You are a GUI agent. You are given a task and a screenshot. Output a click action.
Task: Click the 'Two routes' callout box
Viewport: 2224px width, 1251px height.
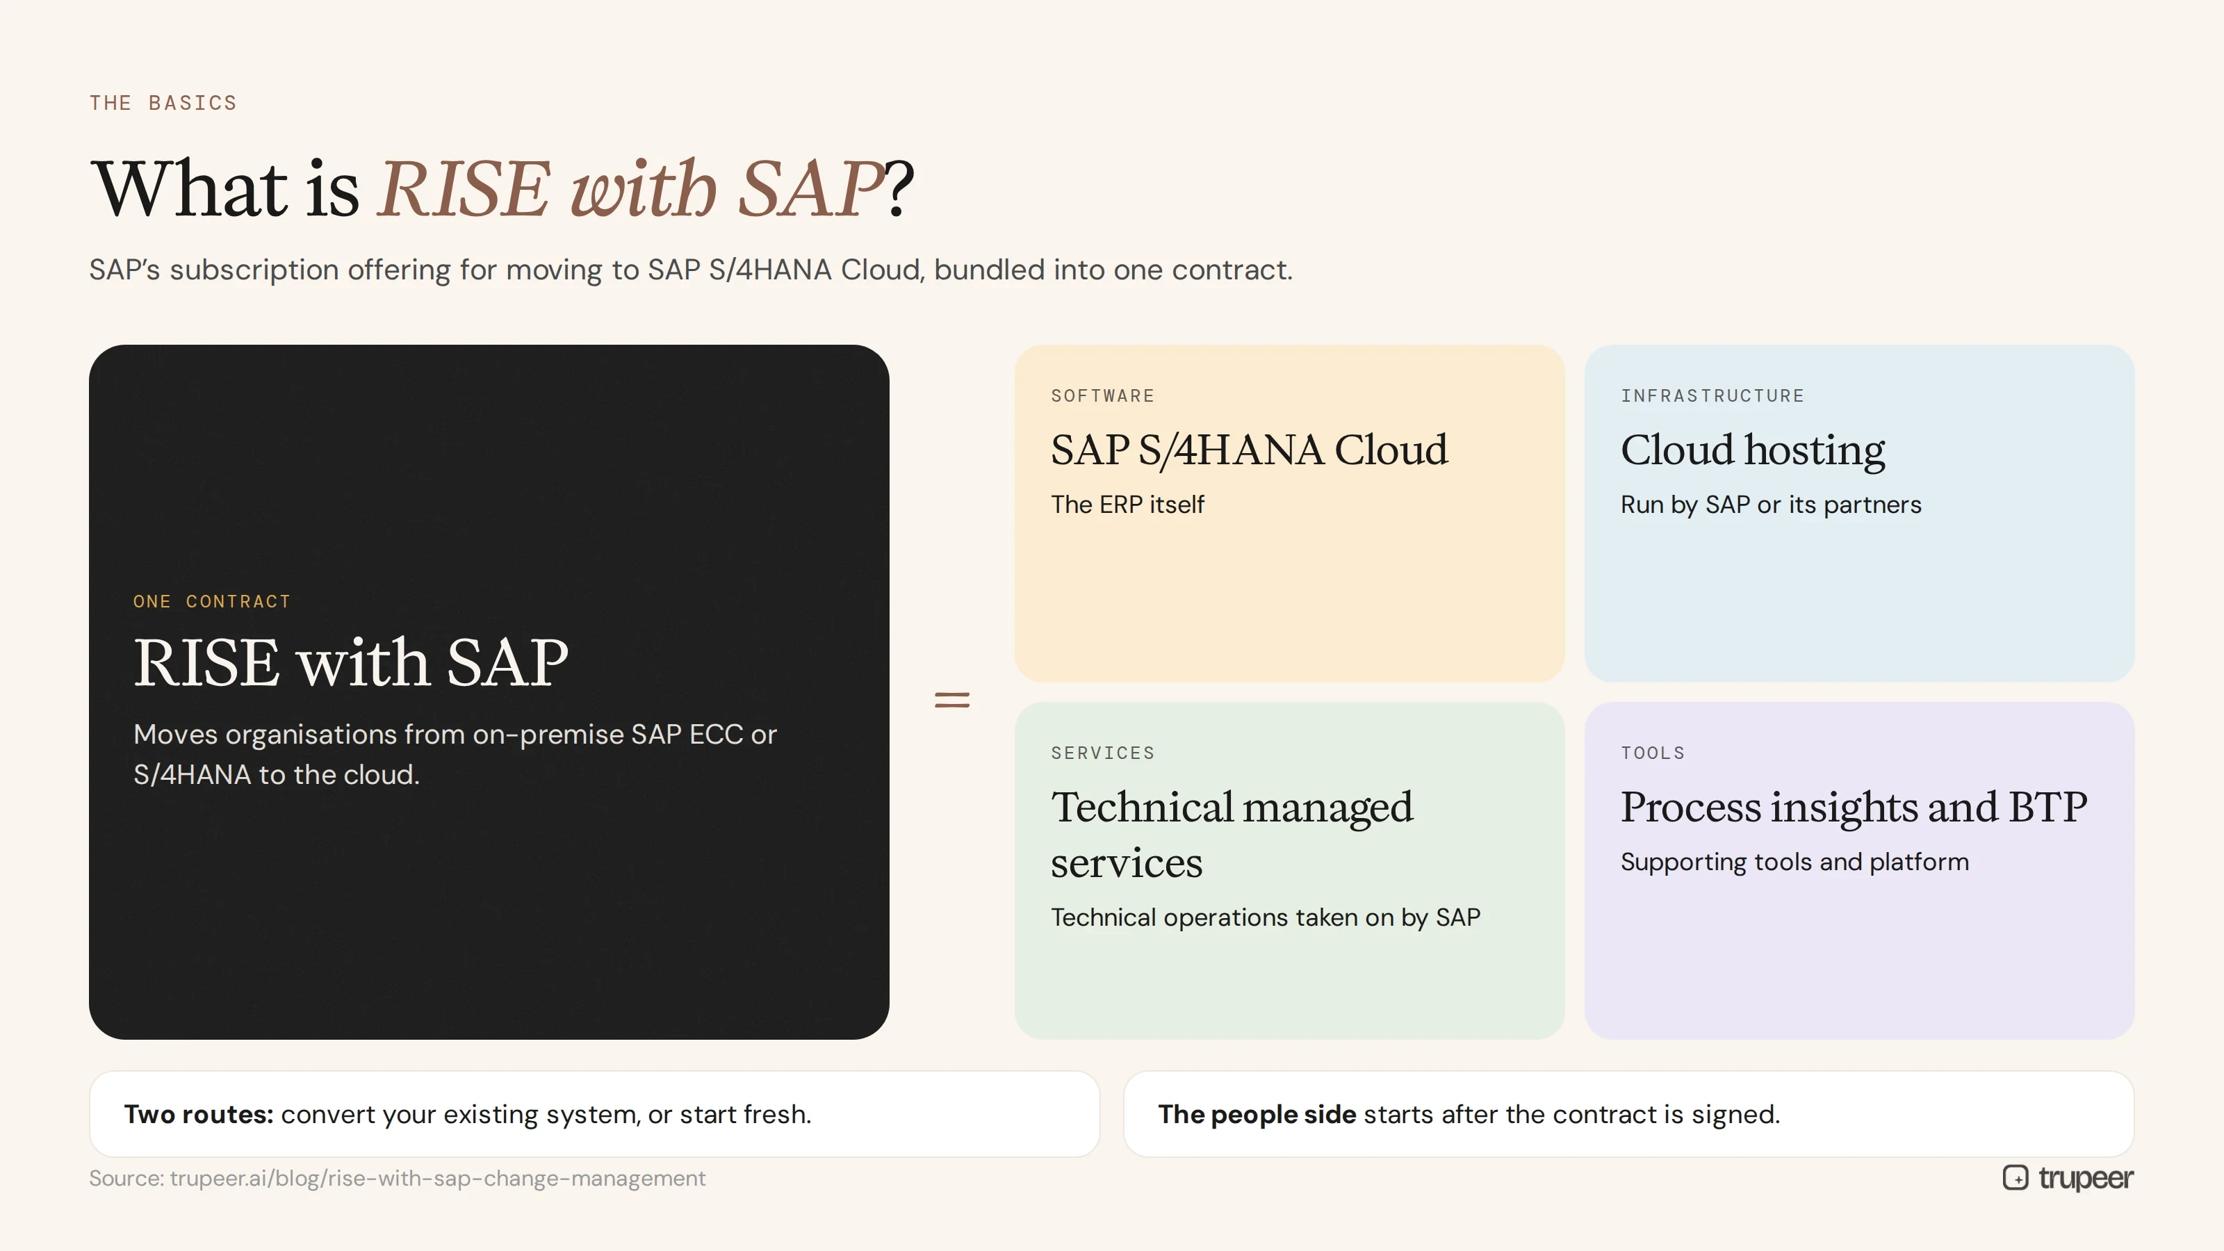pos(594,1113)
